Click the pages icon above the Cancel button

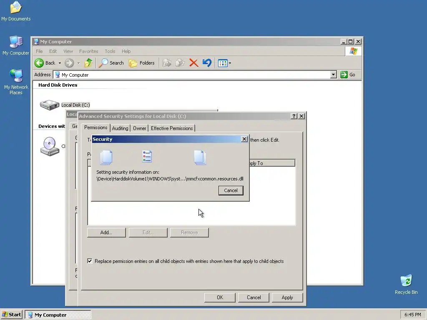pyautogui.click(x=200, y=157)
